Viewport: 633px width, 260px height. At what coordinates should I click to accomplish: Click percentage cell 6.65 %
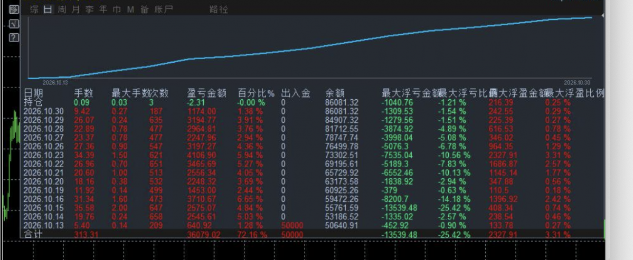(250, 199)
